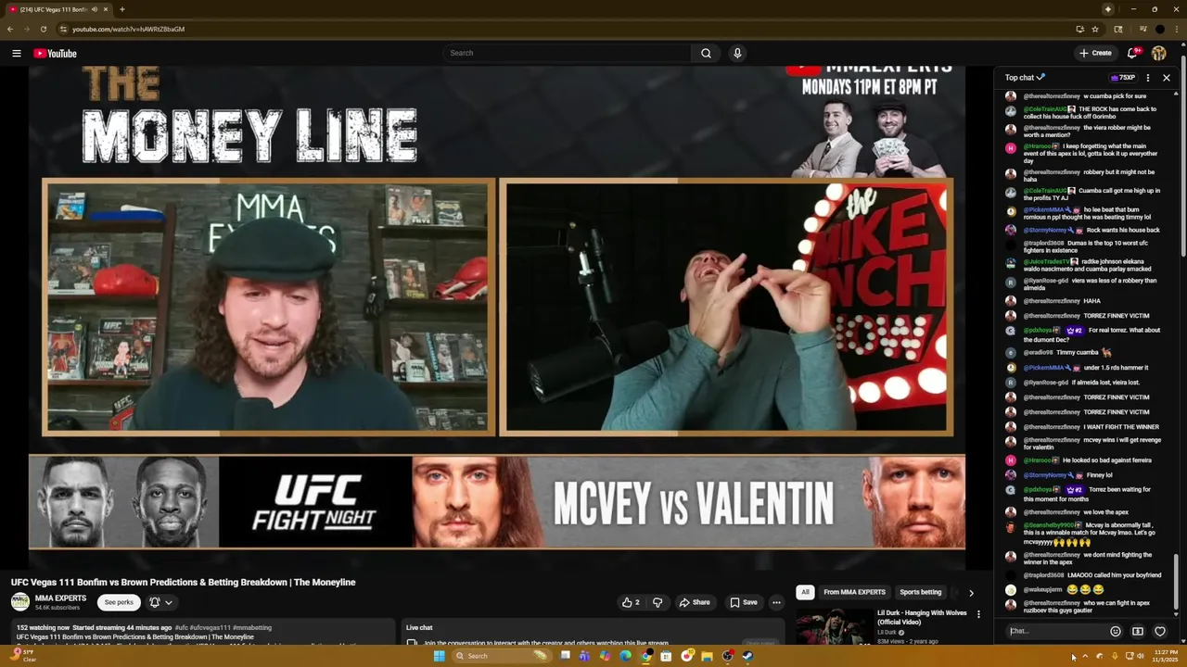Open the Windows Start menu
This screenshot has width=1187, height=667.
[x=439, y=656]
